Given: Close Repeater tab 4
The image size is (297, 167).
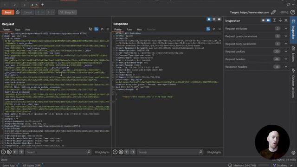Looking at the screenshot, I should (x=37, y=5).
